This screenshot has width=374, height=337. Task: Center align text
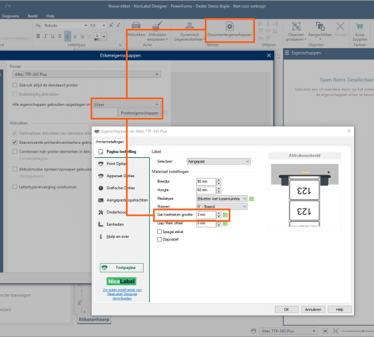pyautogui.click(x=75, y=36)
